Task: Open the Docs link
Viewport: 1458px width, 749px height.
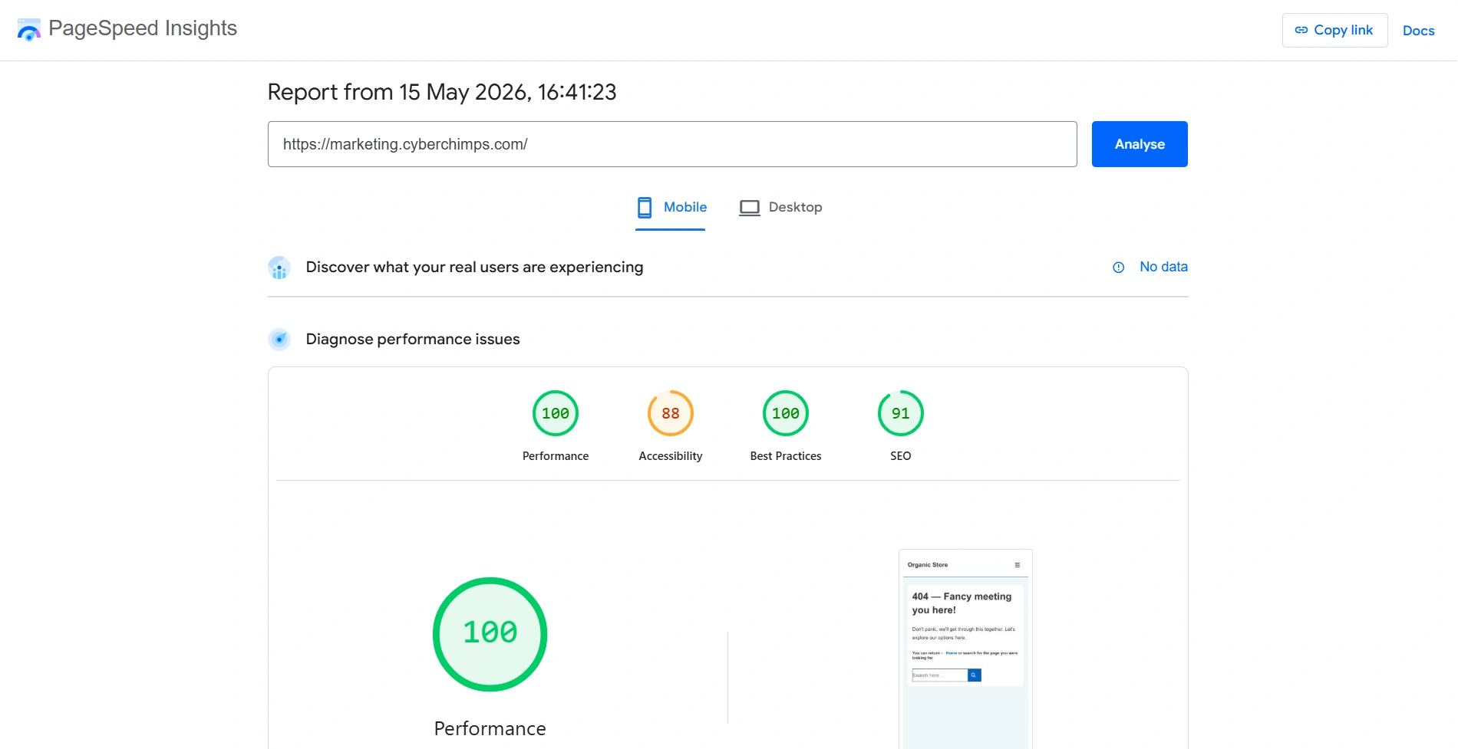Action: (1418, 31)
